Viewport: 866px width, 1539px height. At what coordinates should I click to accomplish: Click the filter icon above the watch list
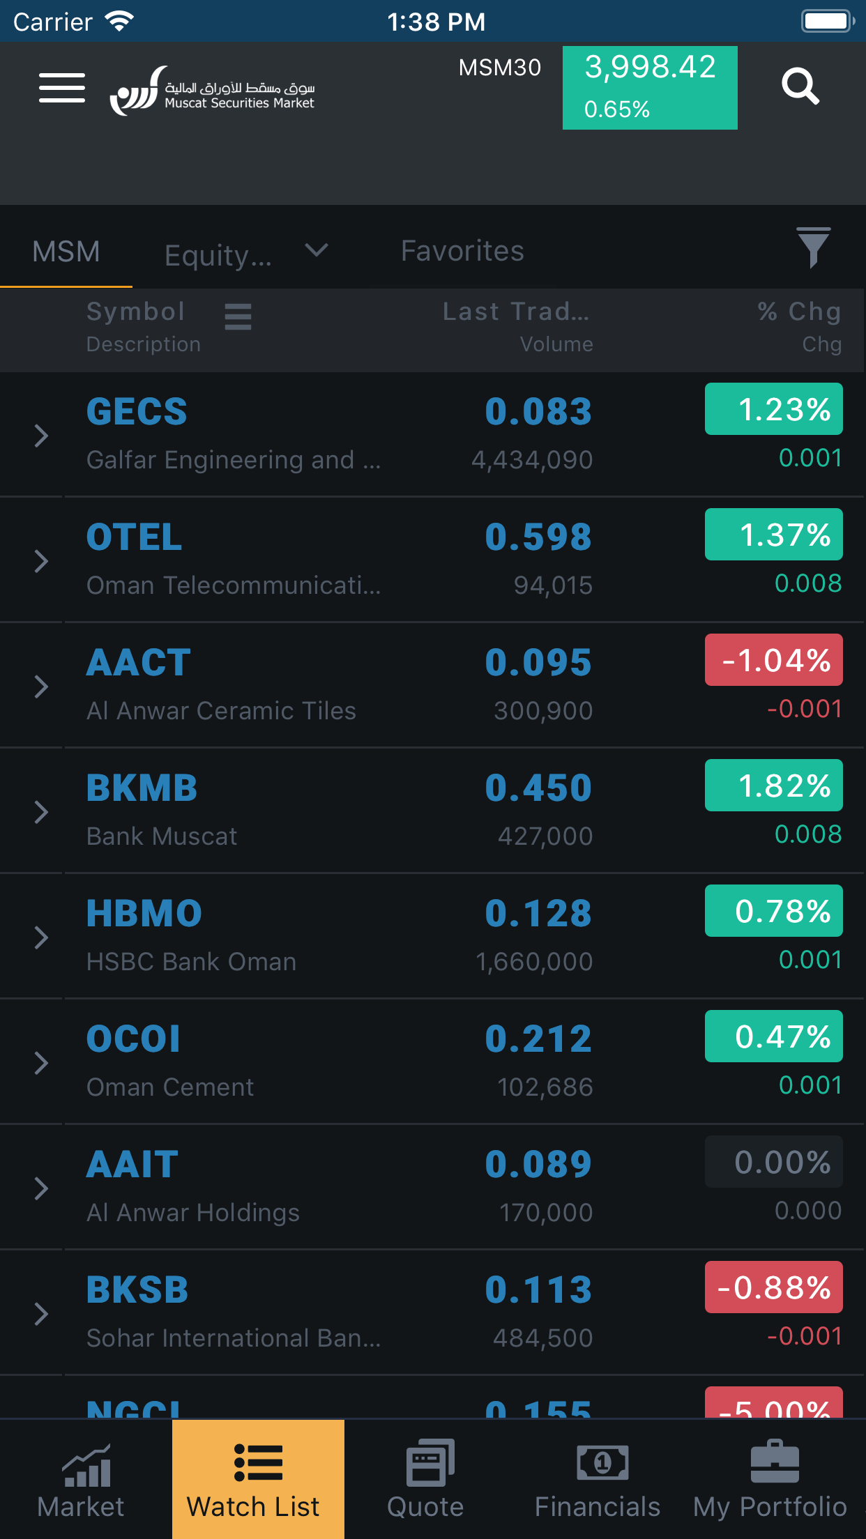(813, 249)
